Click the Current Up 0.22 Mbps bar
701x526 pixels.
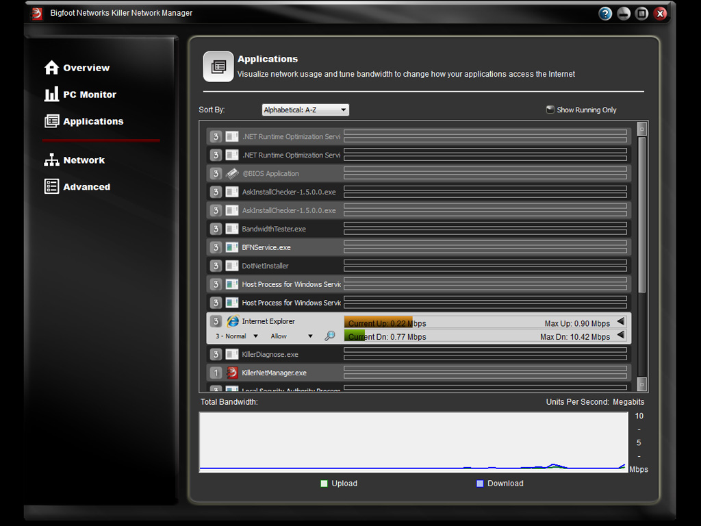(x=378, y=322)
